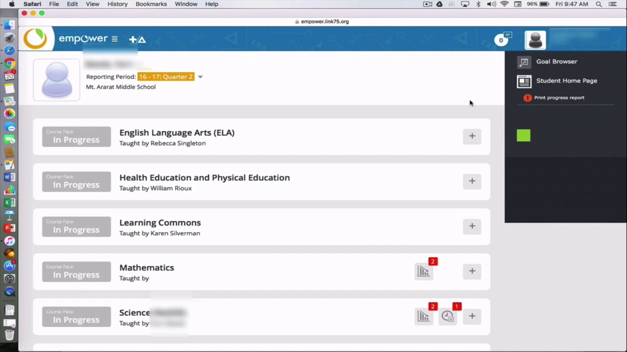Click Student Home Page link
The width and height of the screenshot is (627, 352).
[566, 81]
